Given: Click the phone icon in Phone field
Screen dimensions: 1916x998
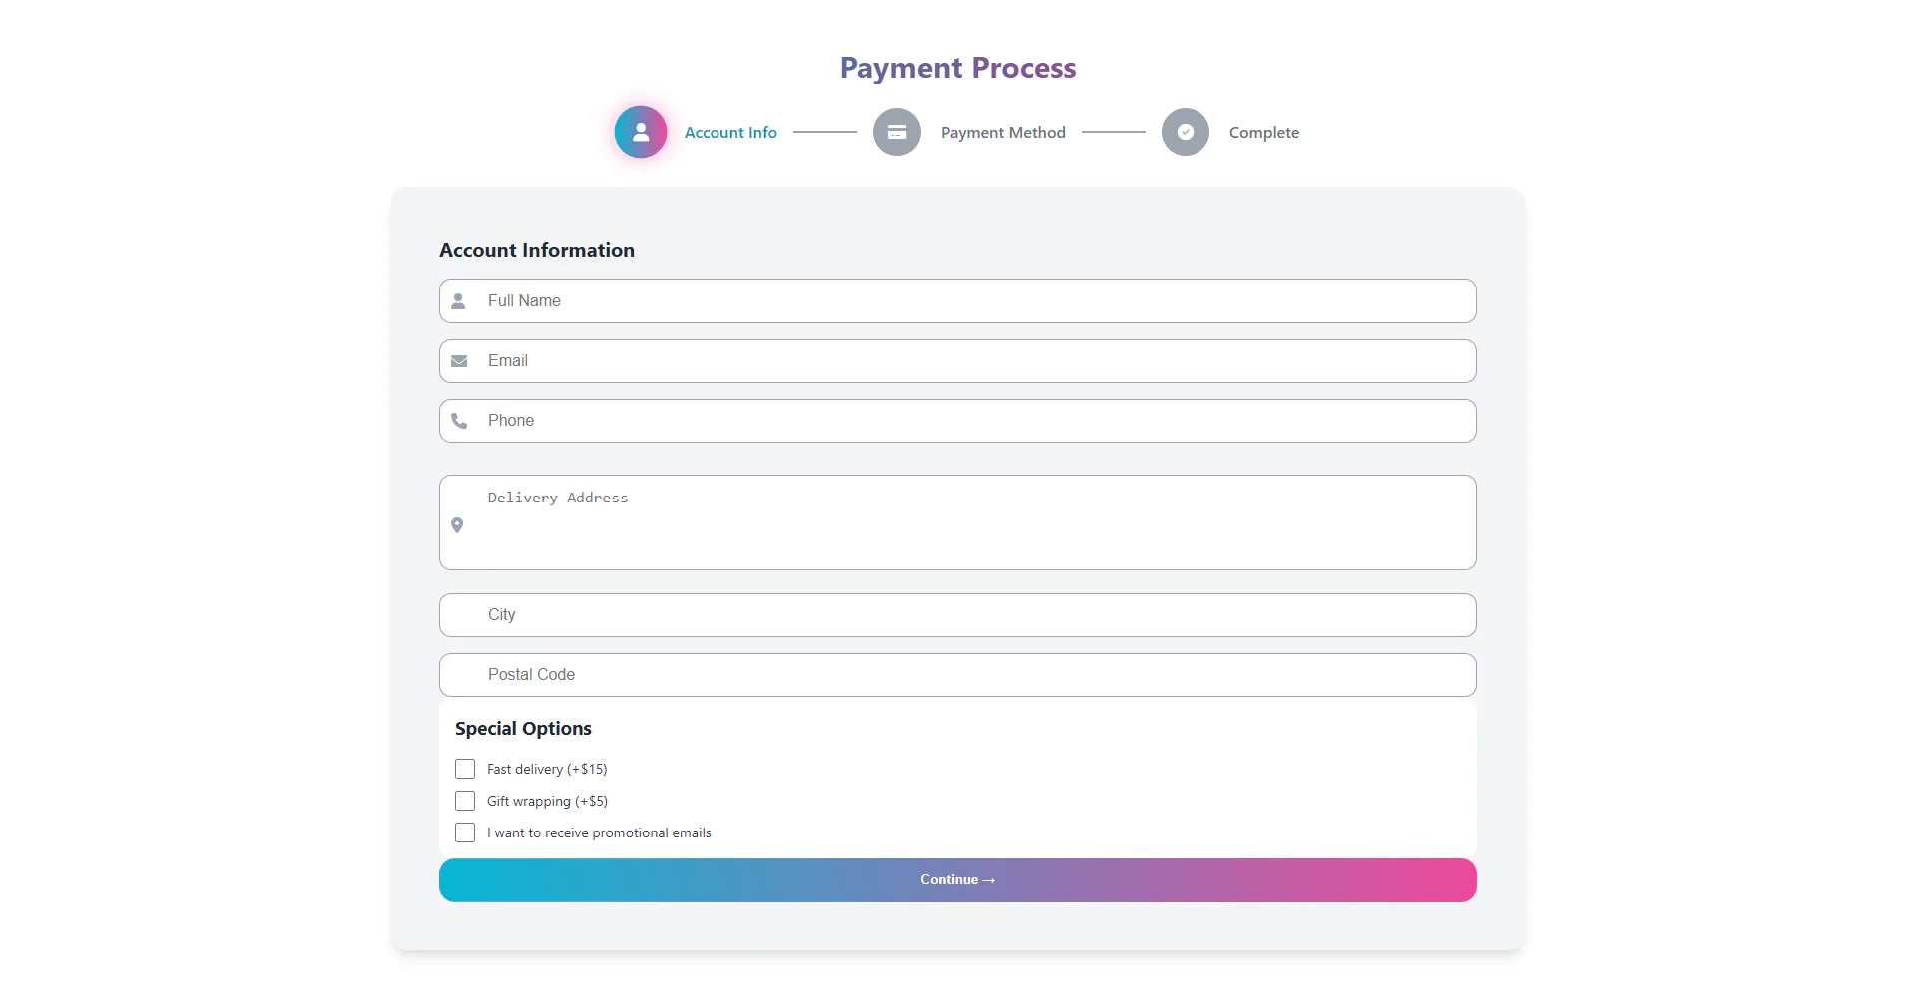Looking at the screenshot, I should coord(459,420).
